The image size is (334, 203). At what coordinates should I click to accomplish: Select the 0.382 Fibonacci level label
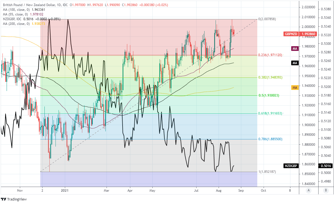(x=270, y=77)
